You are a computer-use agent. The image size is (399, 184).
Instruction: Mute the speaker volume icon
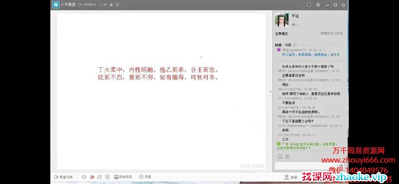coord(84,177)
